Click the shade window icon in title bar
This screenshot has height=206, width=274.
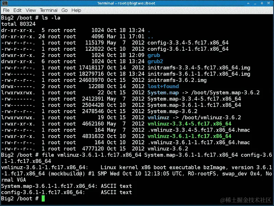tap(248, 3)
